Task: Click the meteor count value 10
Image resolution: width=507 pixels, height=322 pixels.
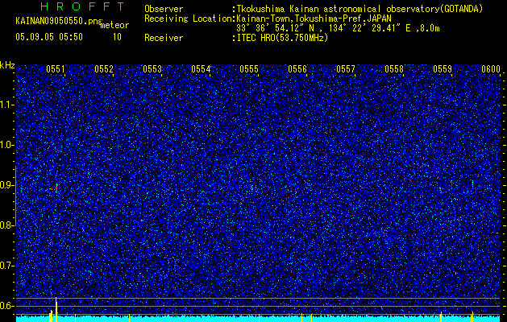Action: pos(117,37)
